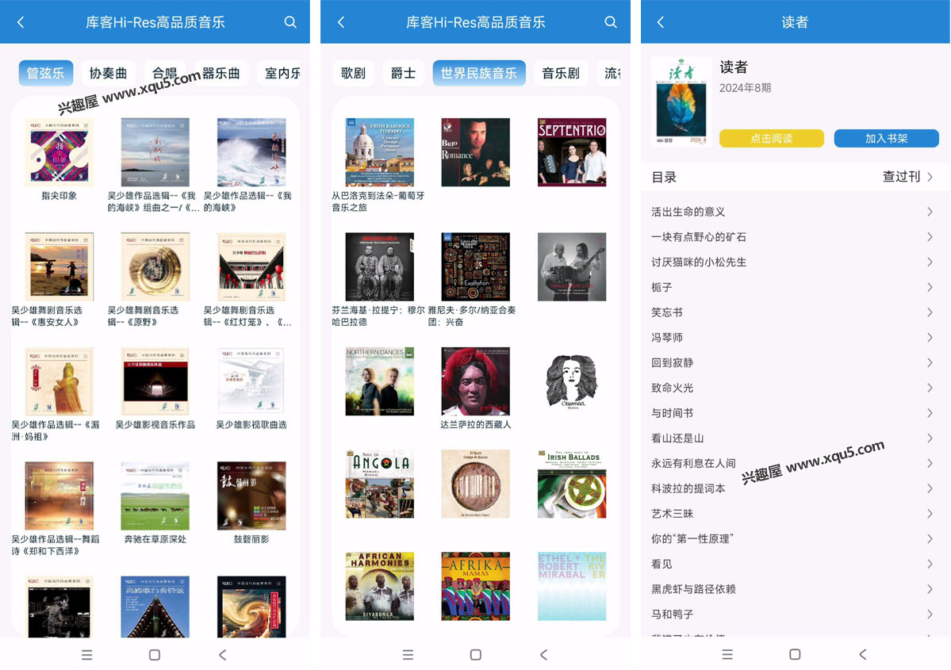Expand the 致命火光 row chevron
Image resolution: width=951 pixels, height=670 pixels.
(929, 388)
